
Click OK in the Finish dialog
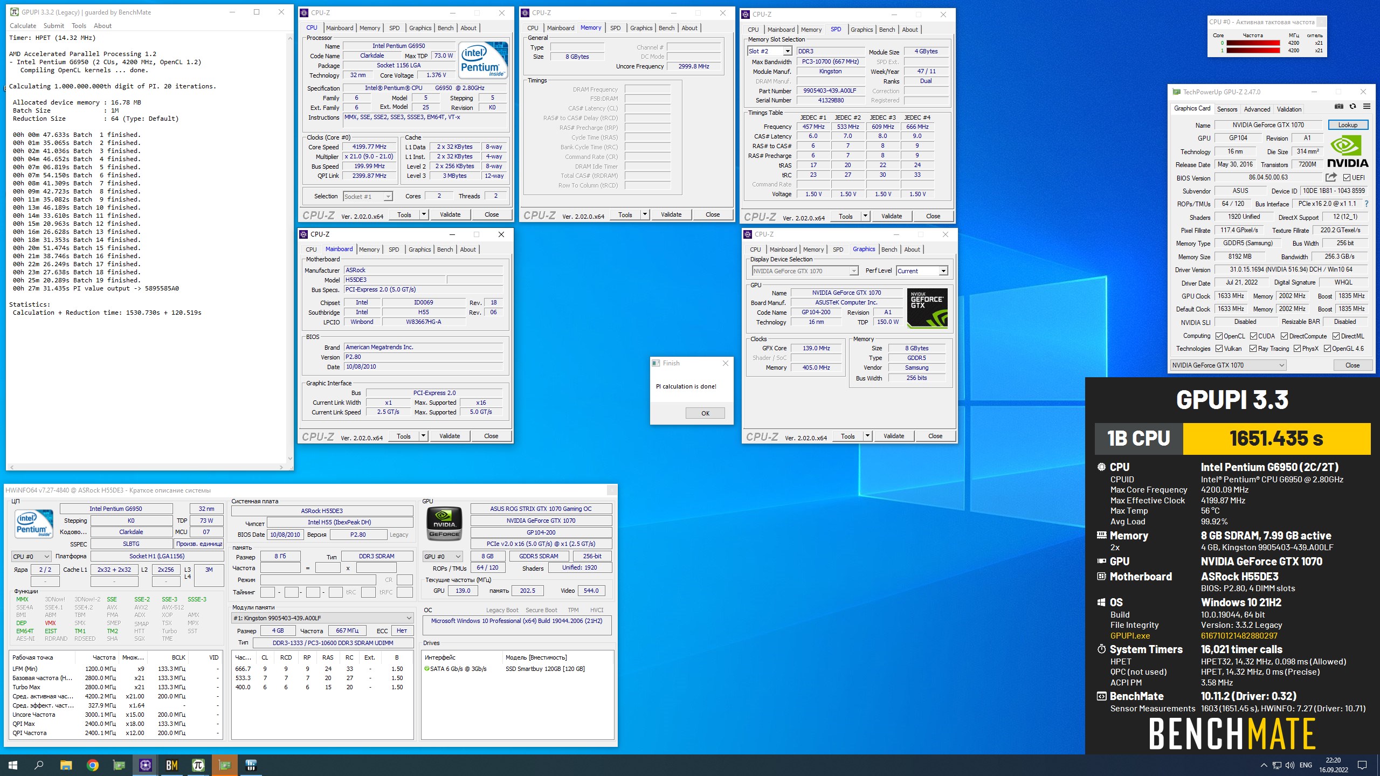[x=705, y=413]
